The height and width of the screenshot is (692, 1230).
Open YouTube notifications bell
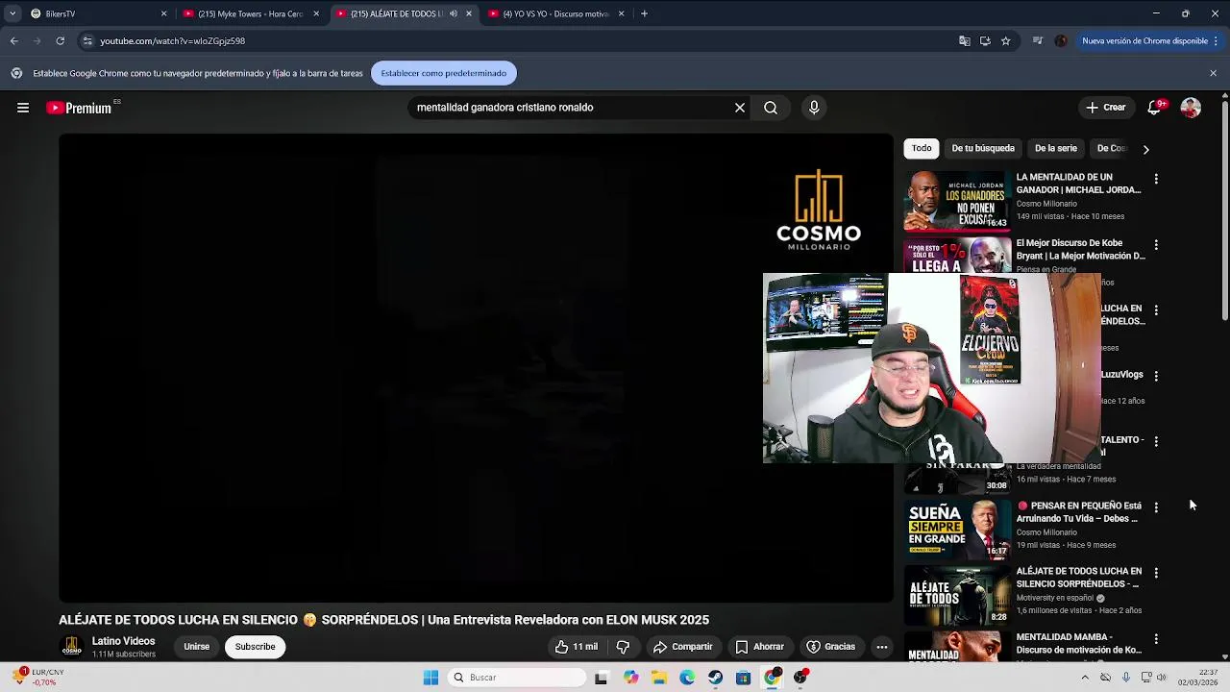pos(1154,108)
